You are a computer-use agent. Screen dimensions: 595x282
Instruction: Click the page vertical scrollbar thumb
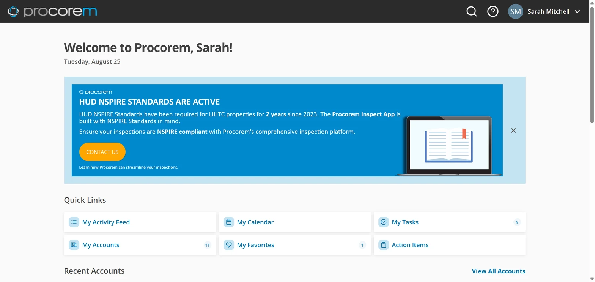[x=592, y=64]
